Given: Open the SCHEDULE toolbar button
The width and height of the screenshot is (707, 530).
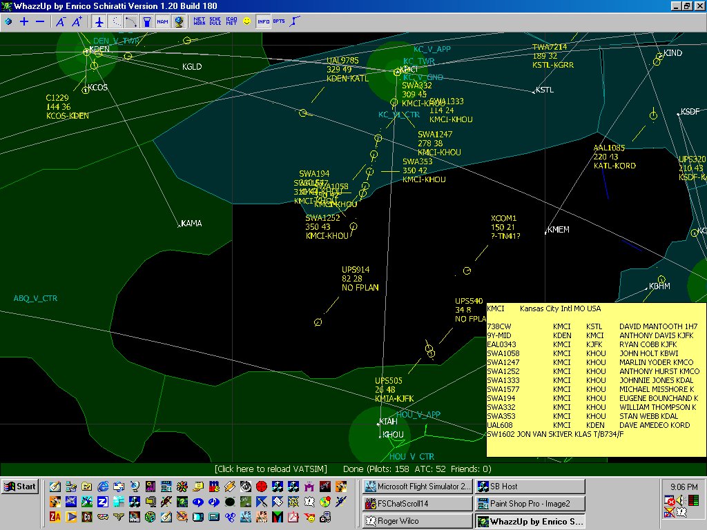Looking at the screenshot, I should [215, 21].
